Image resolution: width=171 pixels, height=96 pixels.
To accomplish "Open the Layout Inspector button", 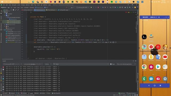I will coord(131,93).
